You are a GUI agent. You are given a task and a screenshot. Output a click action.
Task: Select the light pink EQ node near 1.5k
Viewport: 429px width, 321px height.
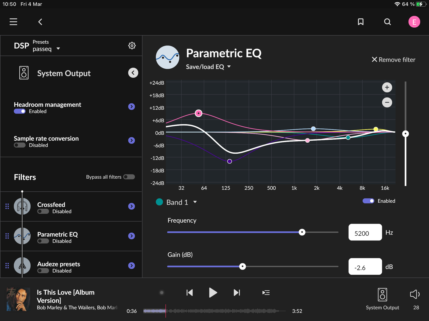(307, 140)
